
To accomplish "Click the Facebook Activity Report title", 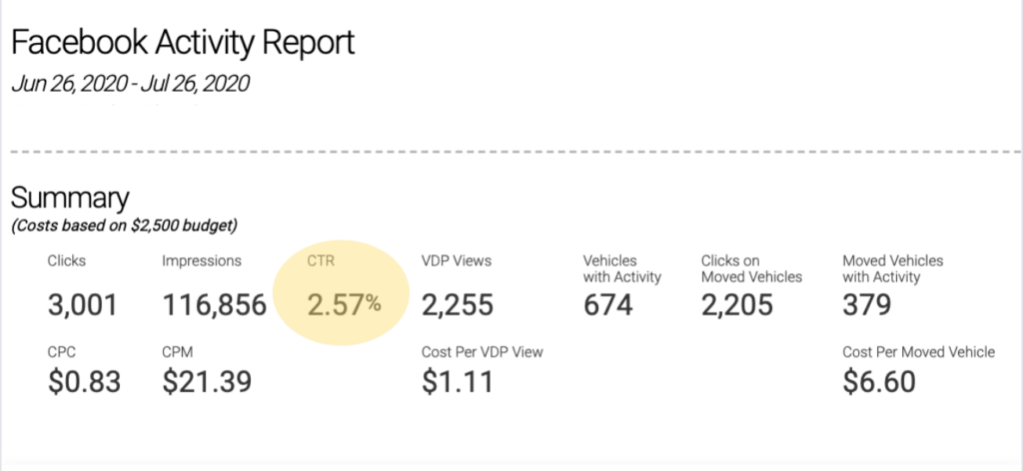I will pos(184,44).
